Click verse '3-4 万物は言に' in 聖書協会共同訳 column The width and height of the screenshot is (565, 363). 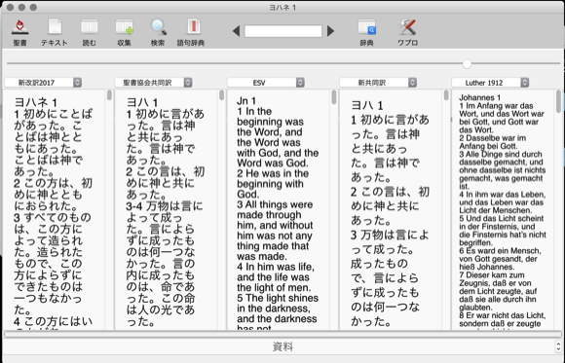tap(165, 206)
